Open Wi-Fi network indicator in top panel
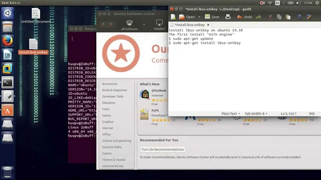Screen dimensions: 321x180 tap(270, 3)
